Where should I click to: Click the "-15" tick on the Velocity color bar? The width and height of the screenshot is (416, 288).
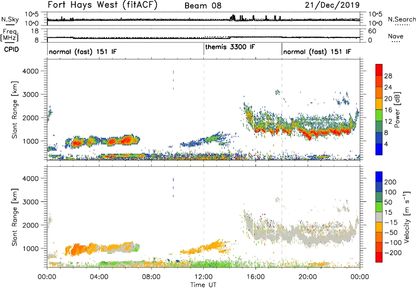point(391,222)
